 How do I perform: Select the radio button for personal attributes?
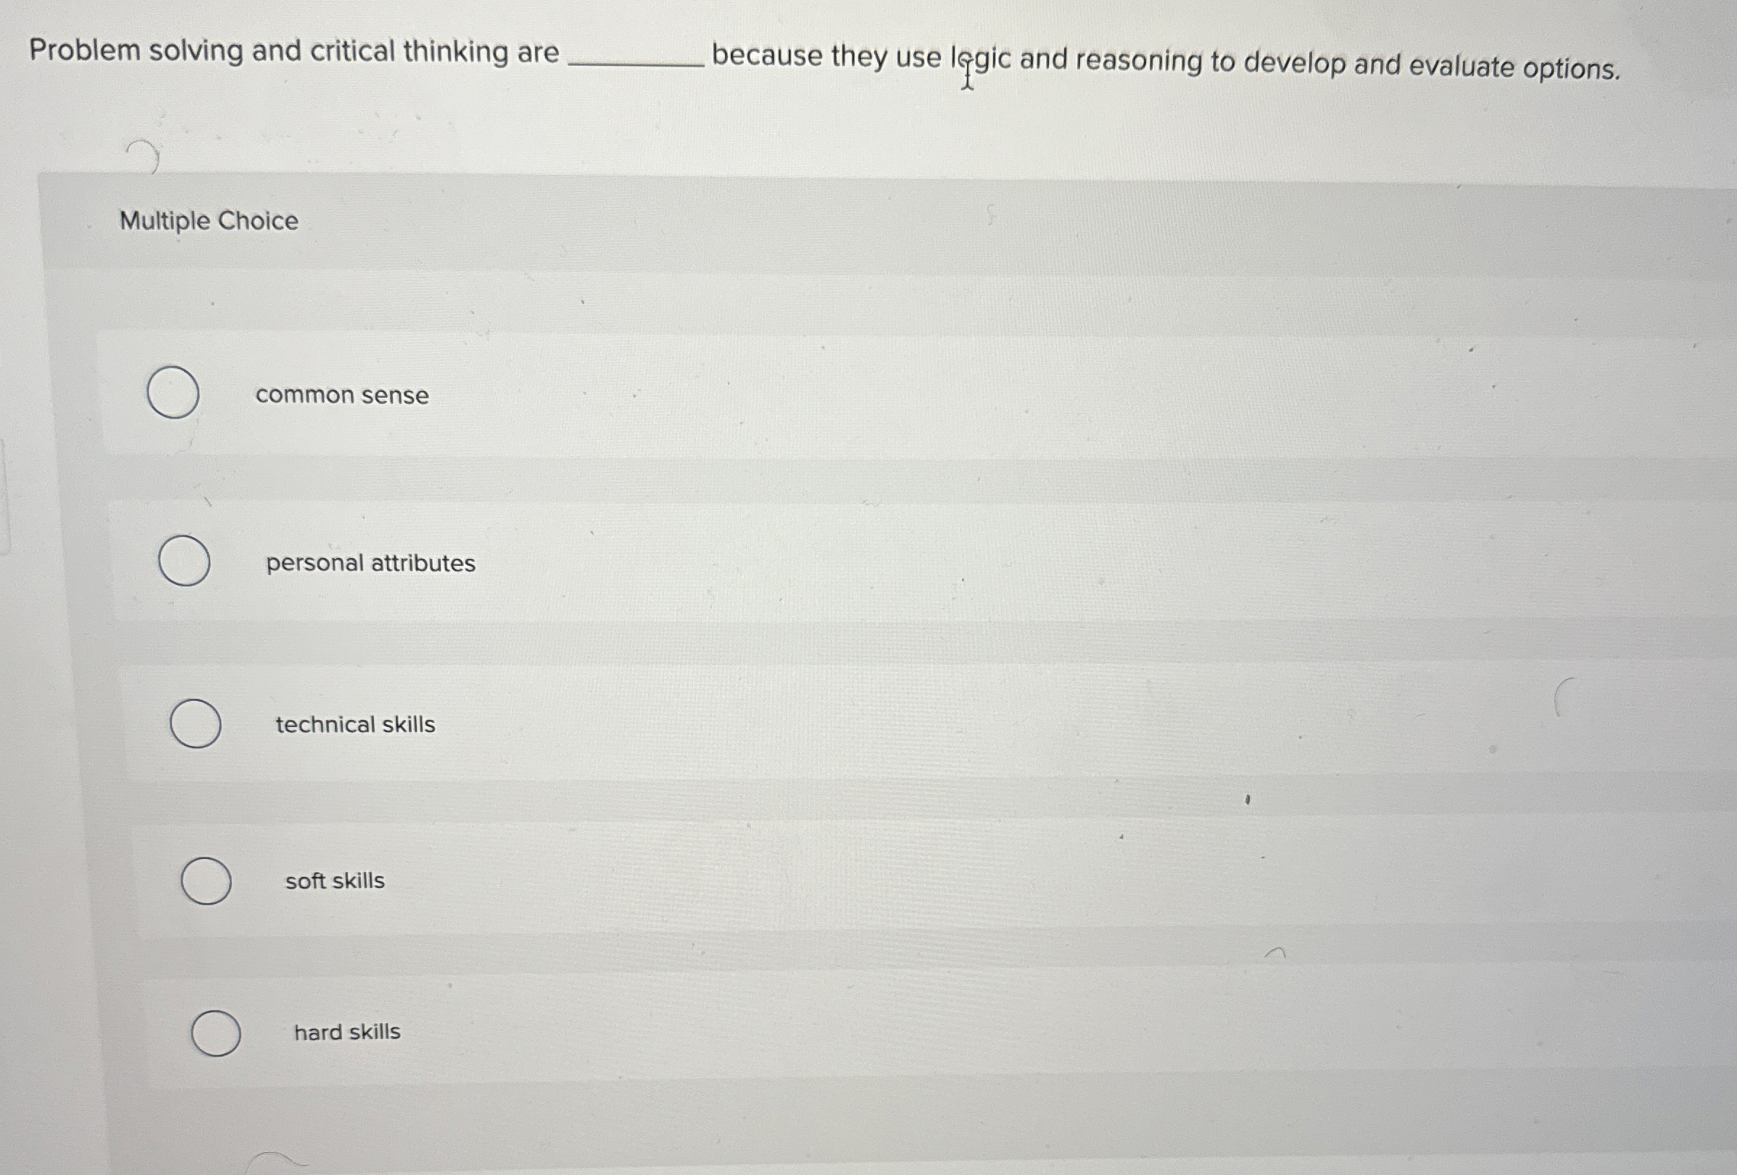click(x=184, y=561)
